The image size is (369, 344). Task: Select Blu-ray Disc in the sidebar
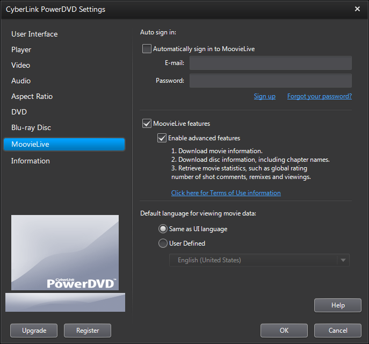pos(31,127)
